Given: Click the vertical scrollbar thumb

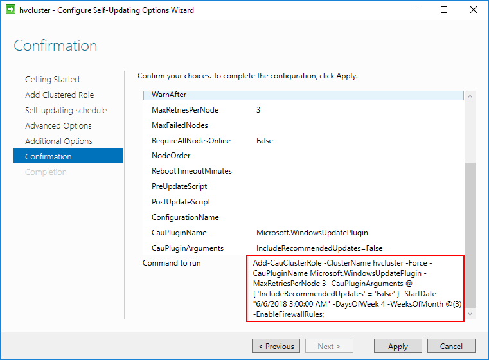Looking at the screenshot, I should click(470, 235).
